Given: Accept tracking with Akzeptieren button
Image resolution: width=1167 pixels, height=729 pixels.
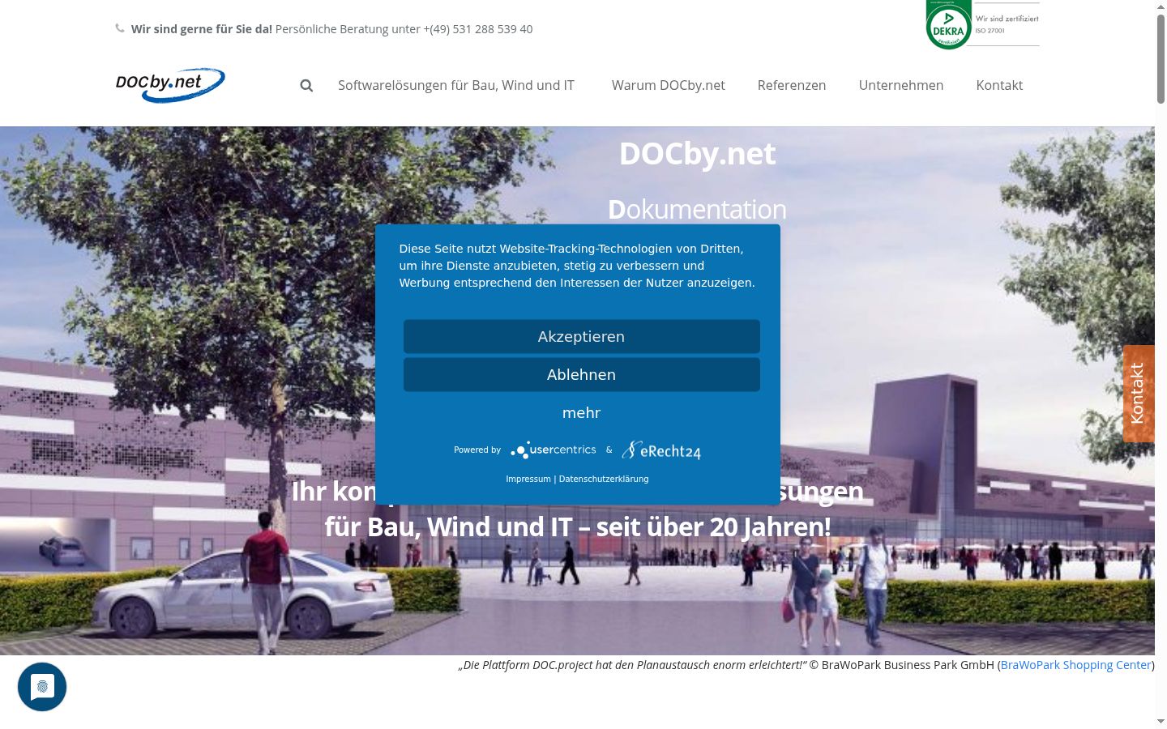Looking at the screenshot, I should (582, 336).
